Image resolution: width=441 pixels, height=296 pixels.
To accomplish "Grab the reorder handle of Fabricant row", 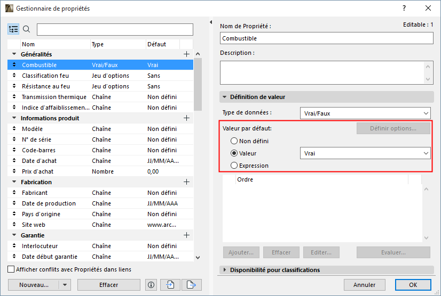I will tap(14, 193).
